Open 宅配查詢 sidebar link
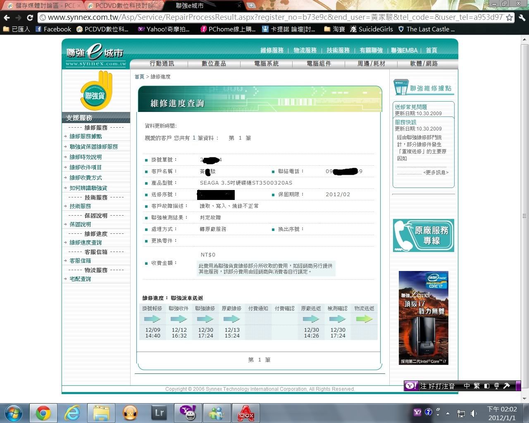The image size is (529, 423). pos(80,279)
